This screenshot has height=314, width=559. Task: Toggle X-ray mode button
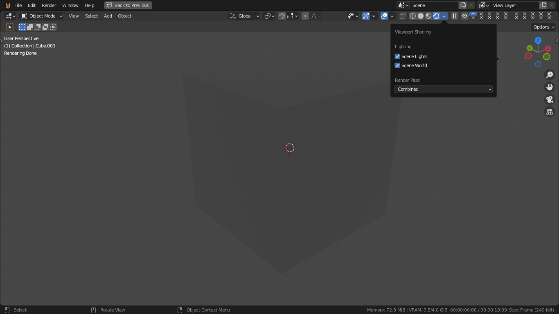tap(403, 16)
